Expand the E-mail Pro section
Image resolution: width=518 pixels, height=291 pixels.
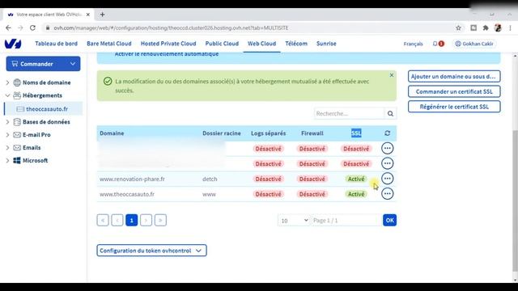(7, 135)
